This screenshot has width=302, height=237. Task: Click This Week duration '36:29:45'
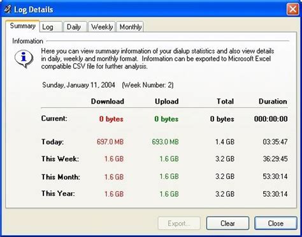(x=275, y=159)
